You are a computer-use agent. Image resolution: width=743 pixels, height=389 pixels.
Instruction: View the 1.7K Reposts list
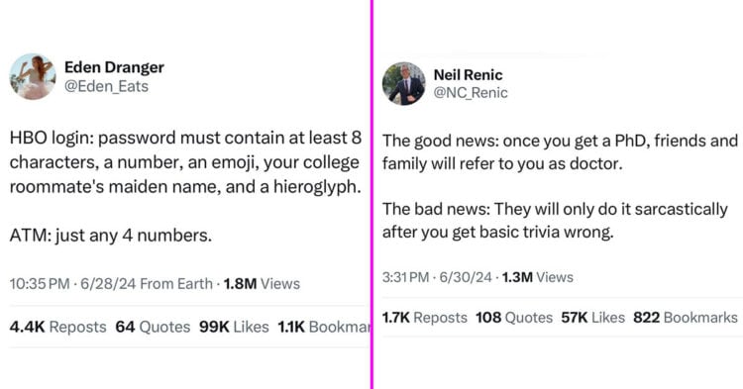(425, 318)
